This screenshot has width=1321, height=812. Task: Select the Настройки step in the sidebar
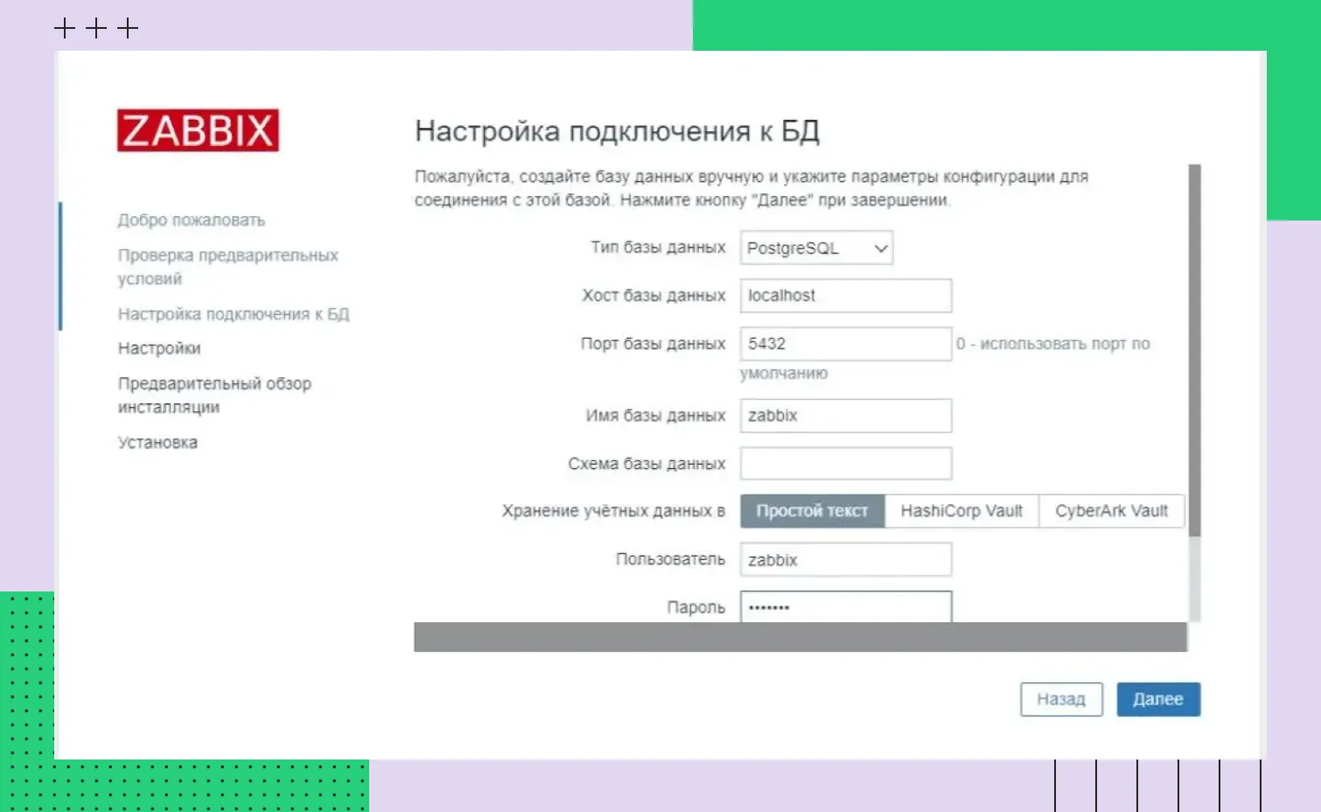tap(158, 347)
